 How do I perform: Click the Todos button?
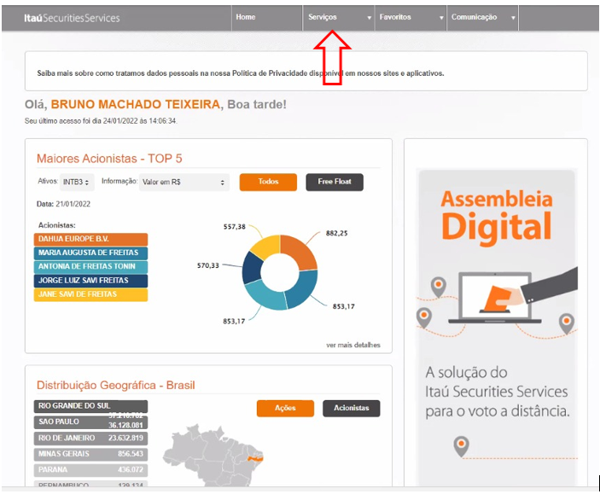click(268, 182)
